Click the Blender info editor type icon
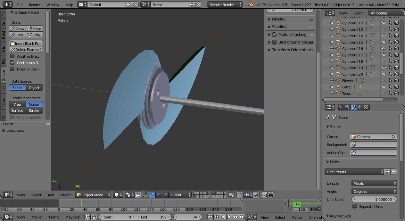Viewport: 405px width, 221px height. 8,4
